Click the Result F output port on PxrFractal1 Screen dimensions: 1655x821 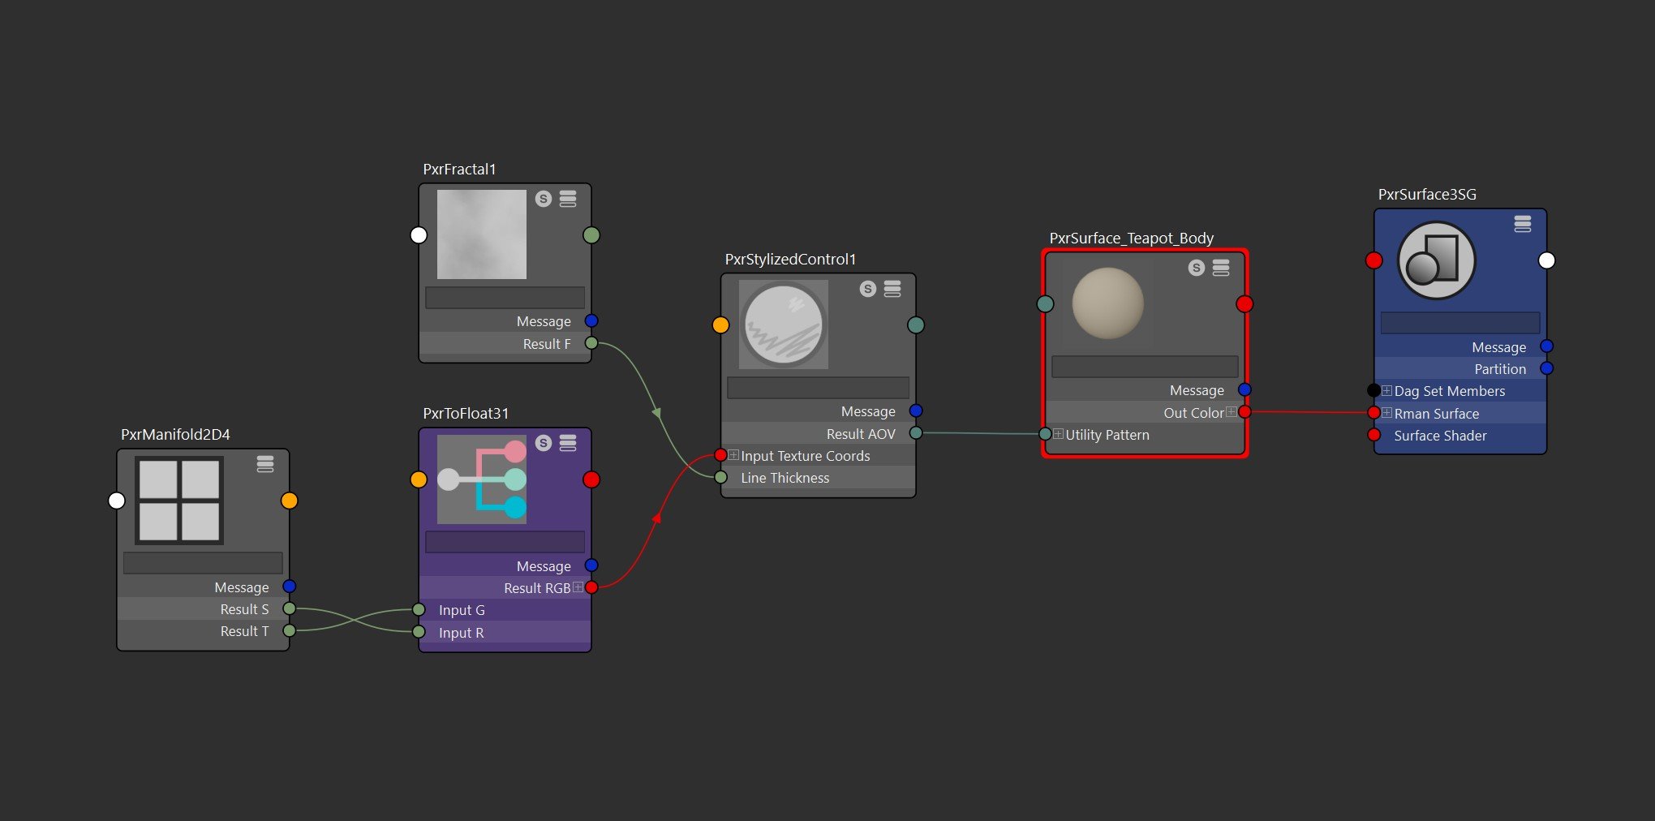click(x=591, y=343)
